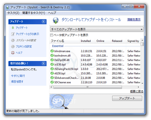Viewport: 151px width, 120px height.
Task: Click the vertical scrollbar down arrow
Action: pyautogui.click(x=142, y=83)
